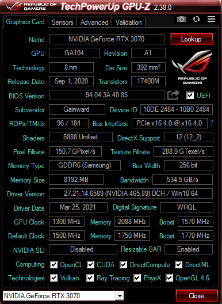Toggle the OpenCL checkbox

pos(53,265)
